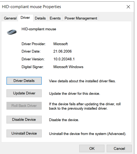Select the Driver Provider value 'Microsoft'
The width and height of the screenshot is (137, 154).
pos(60,44)
